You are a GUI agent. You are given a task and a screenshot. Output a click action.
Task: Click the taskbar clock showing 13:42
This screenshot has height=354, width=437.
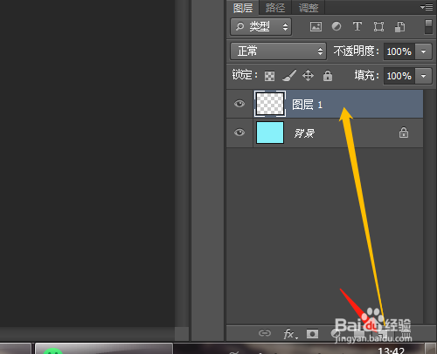click(x=391, y=351)
